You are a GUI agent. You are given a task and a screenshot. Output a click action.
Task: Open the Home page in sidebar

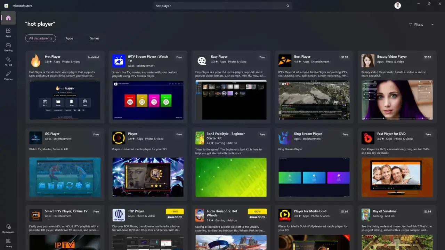pyautogui.click(x=8, y=18)
